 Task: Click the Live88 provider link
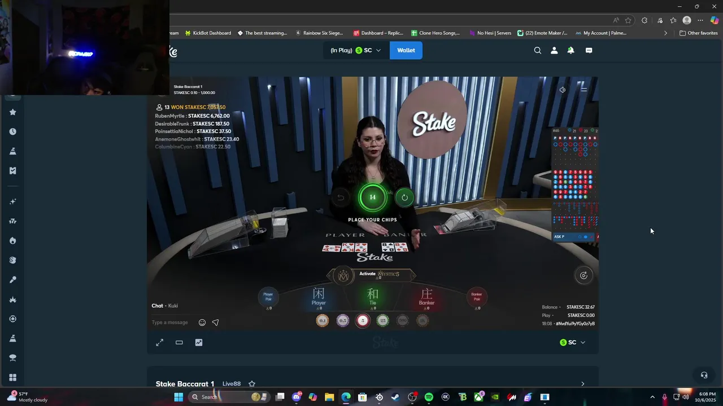point(232,384)
